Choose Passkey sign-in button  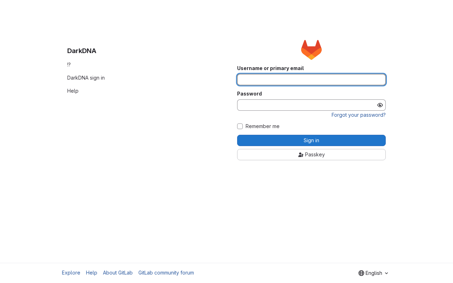tap(311, 155)
